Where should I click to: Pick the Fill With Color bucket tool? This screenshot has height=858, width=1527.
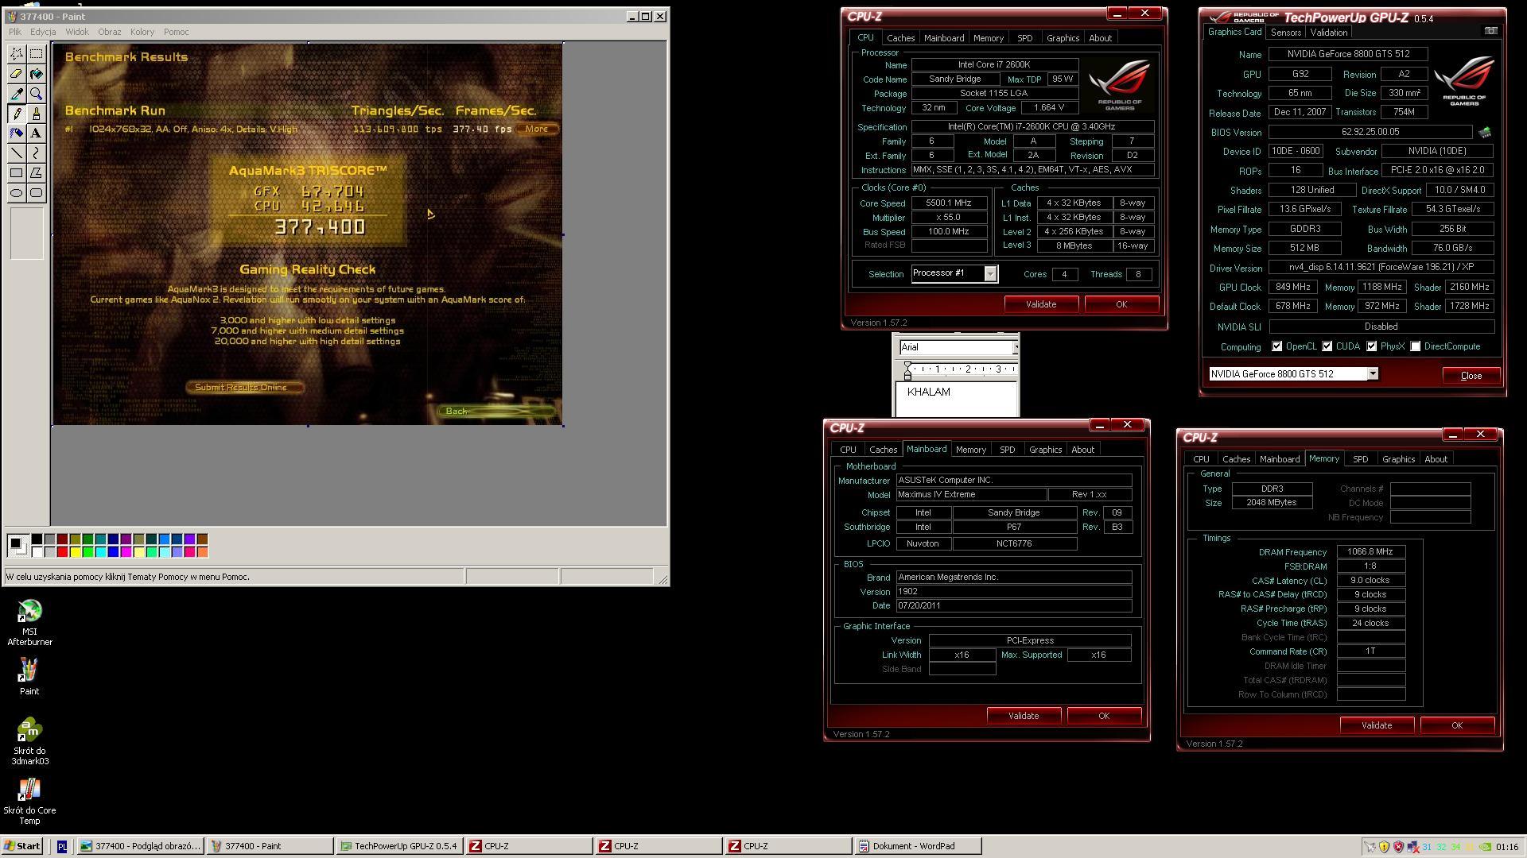coord(37,74)
